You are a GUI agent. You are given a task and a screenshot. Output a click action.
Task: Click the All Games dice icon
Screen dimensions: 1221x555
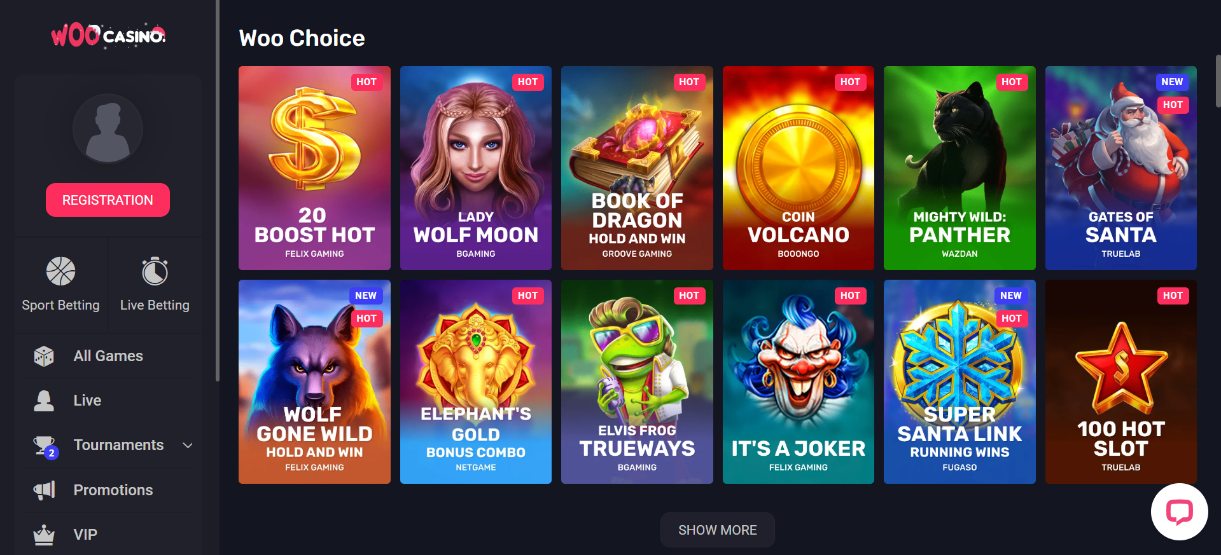(44, 356)
